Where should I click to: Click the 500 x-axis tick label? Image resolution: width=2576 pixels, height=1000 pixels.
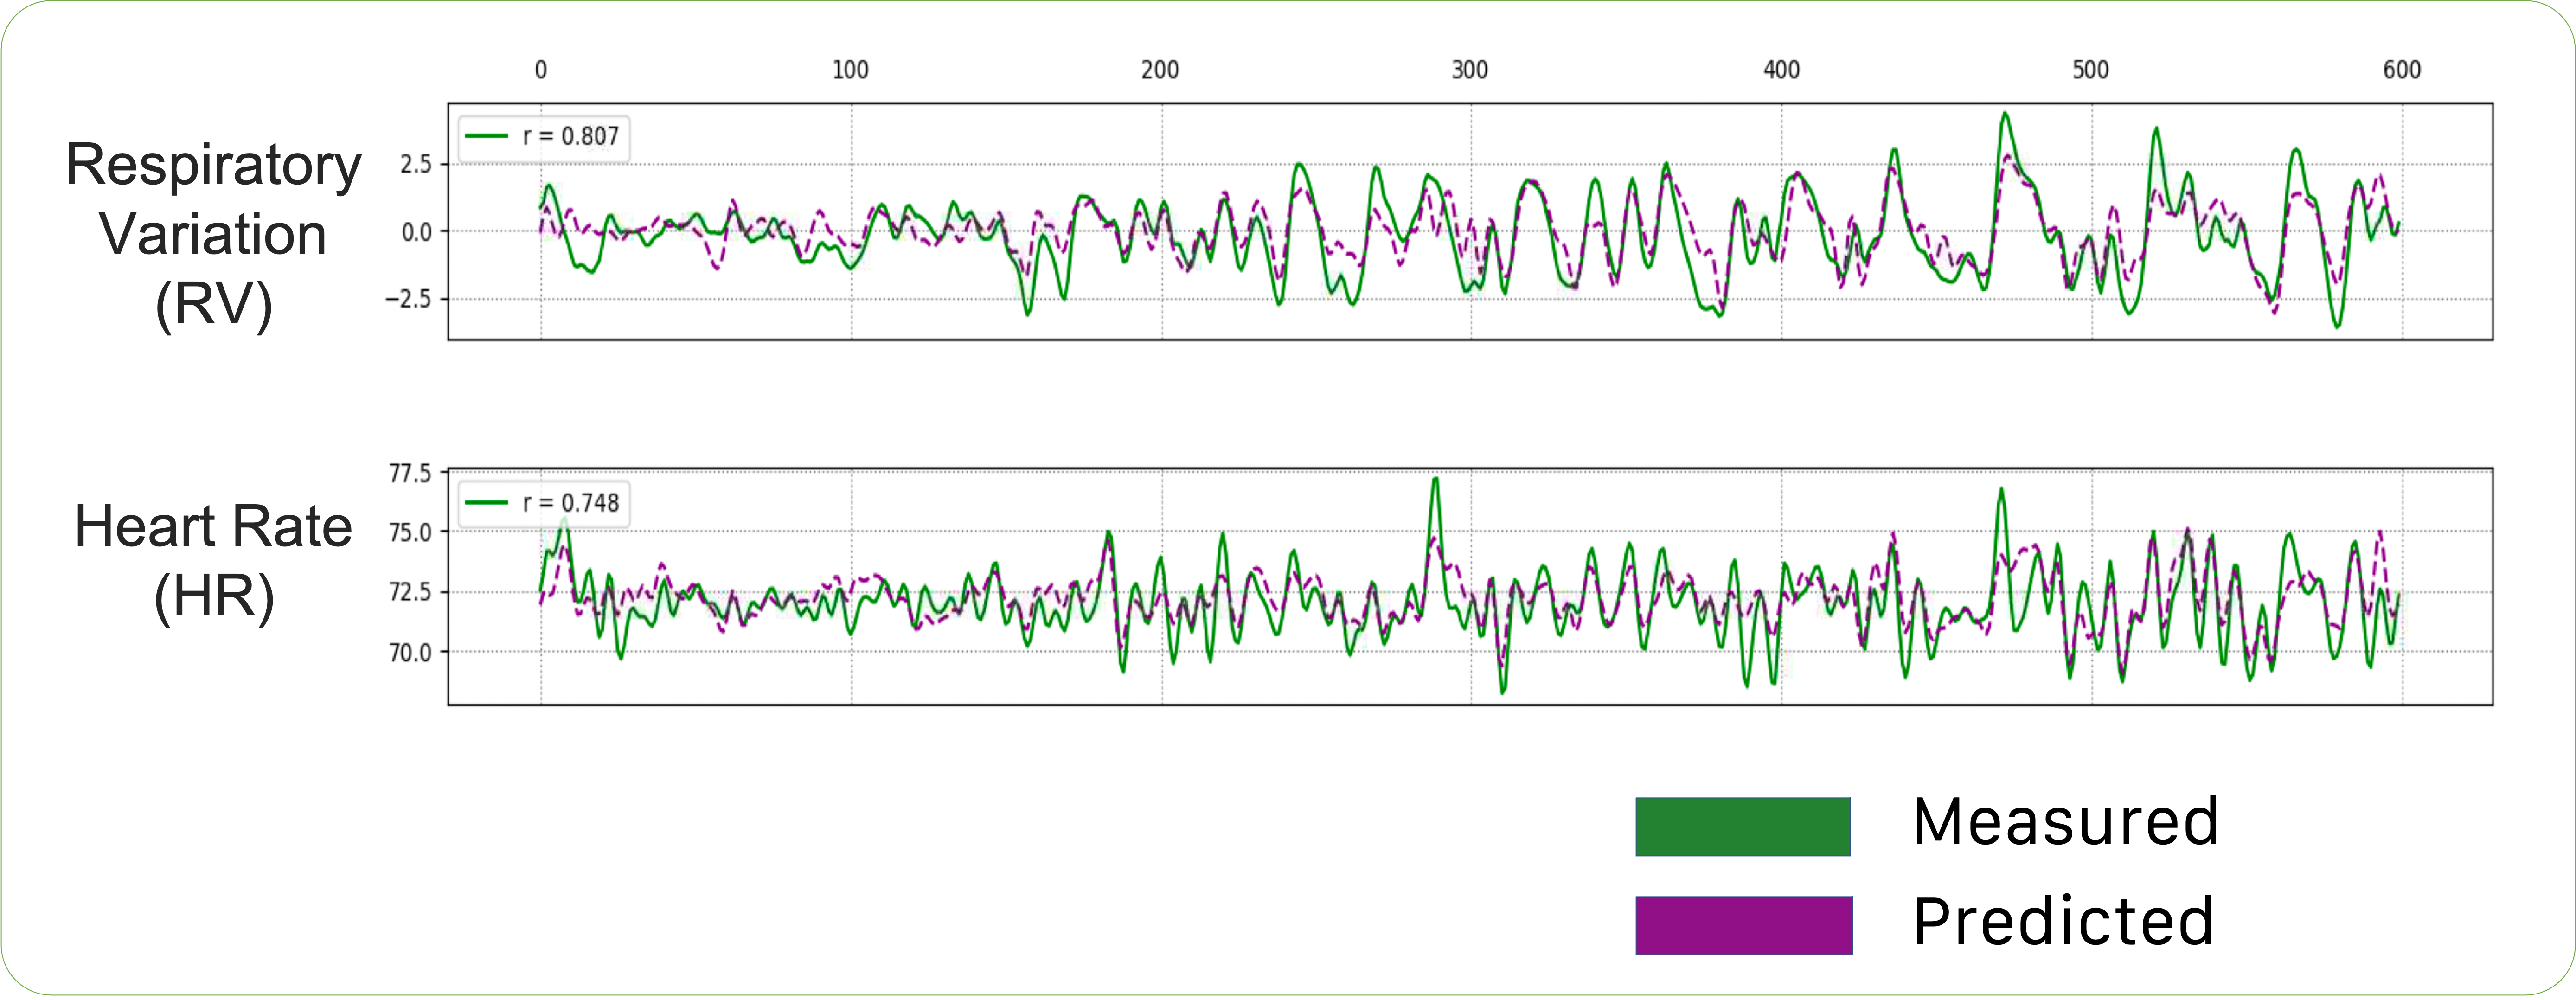point(2090,70)
